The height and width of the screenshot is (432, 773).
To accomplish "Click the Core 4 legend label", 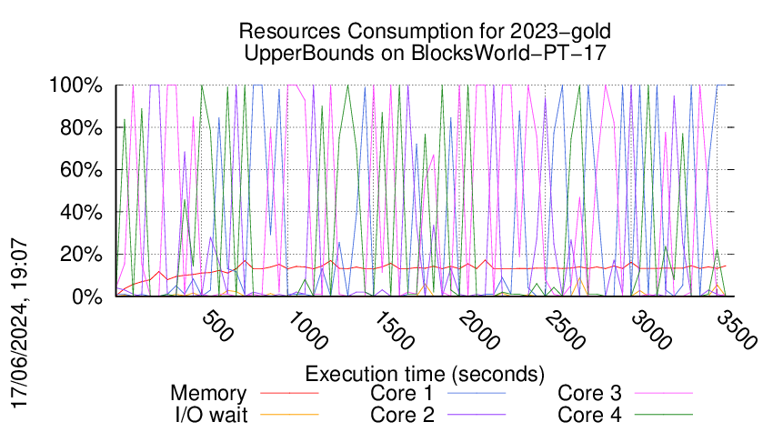I will 589,415.
